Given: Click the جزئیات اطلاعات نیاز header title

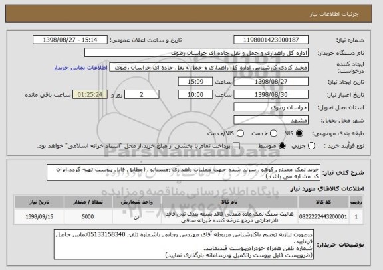Looking at the screenshot, I should point(334,14).
